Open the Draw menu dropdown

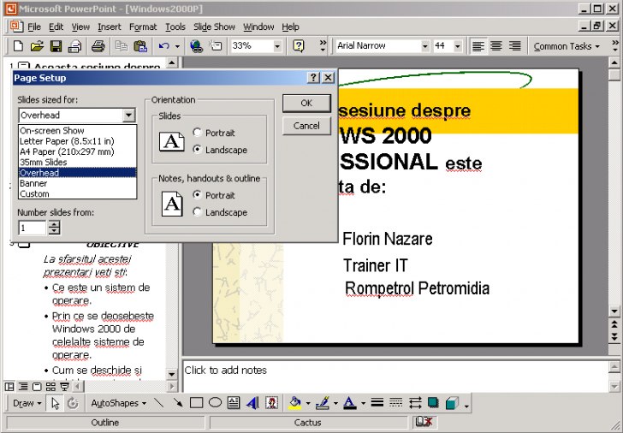pos(27,403)
